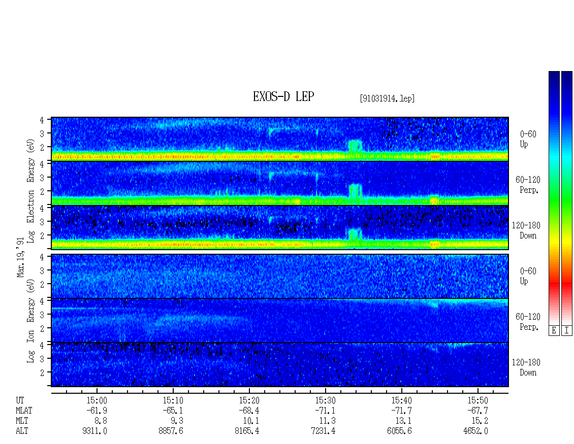574x444 pixels.
Task: Click the 0-60 Up label beside ion panel
Action: coord(528,276)
